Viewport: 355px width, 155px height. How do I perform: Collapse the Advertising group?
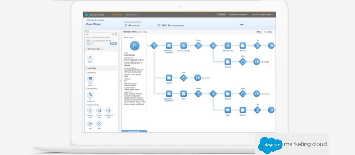click(87, 89)
